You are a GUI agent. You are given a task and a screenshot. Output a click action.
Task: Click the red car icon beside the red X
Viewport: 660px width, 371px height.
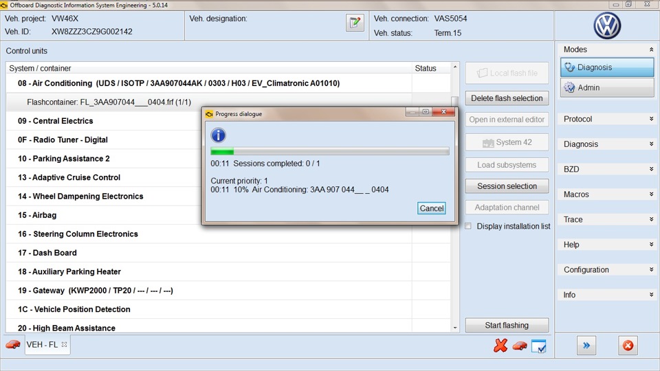tap(520, 346)
